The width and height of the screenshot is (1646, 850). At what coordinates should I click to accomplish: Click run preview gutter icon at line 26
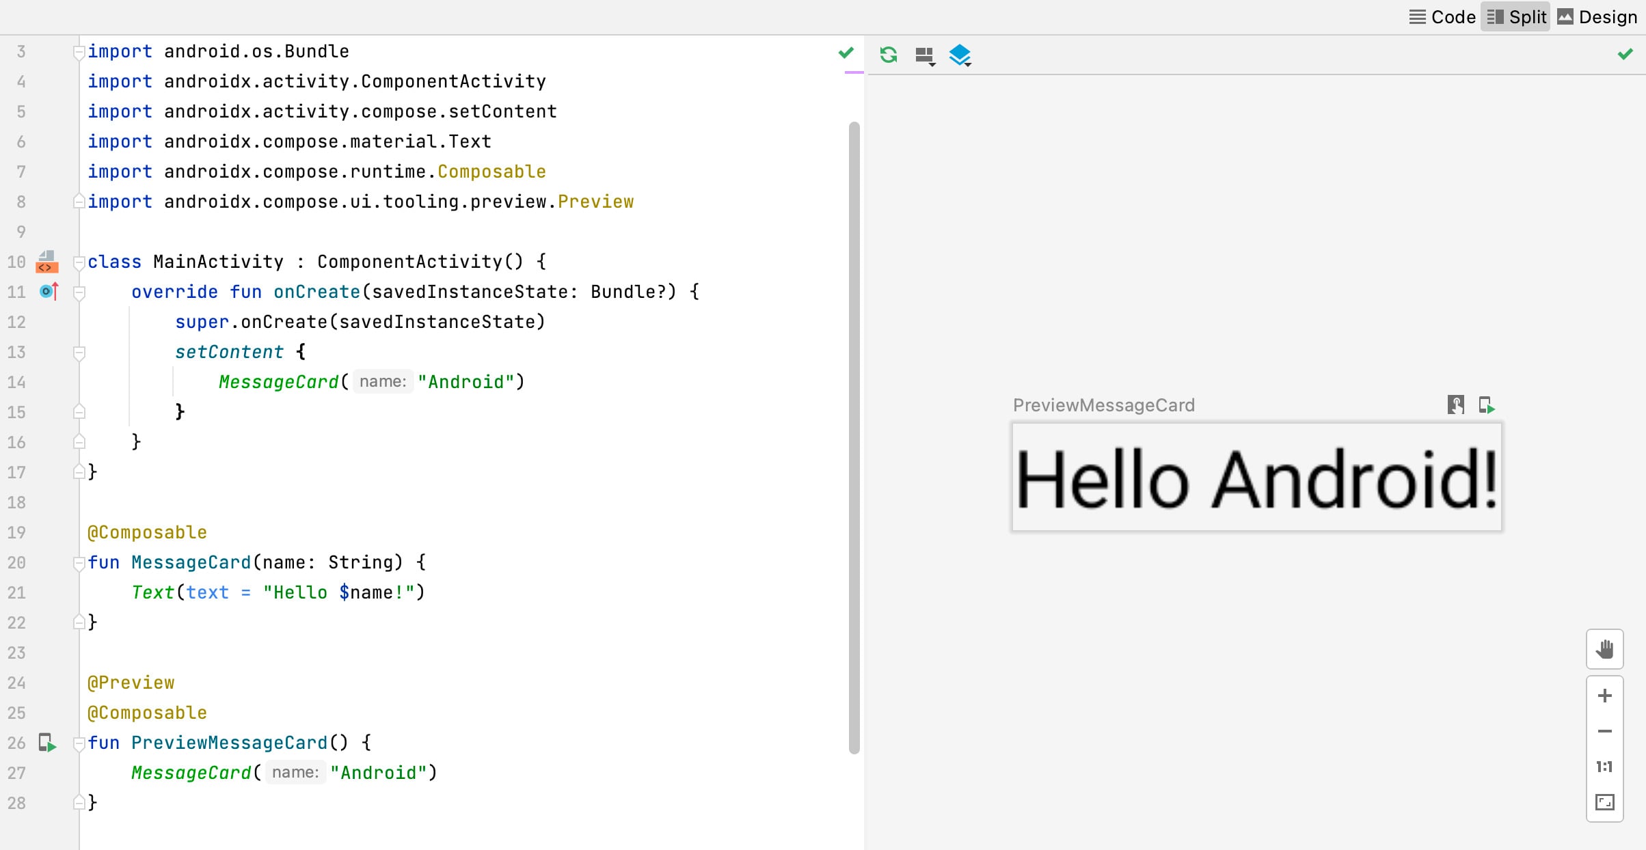tap(47, 743)
